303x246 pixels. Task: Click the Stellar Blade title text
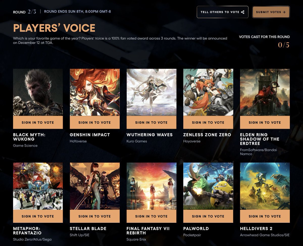coord(88,229)
